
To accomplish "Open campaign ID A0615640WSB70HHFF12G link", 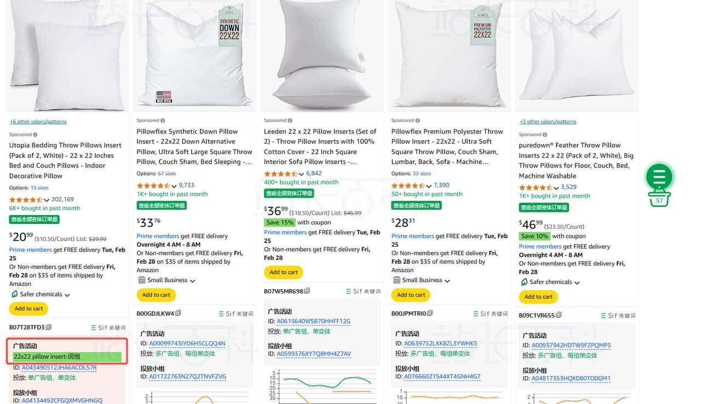I will click(x=313, y=321).
